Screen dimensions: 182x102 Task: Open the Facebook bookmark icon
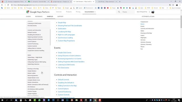tap(99, 8)
